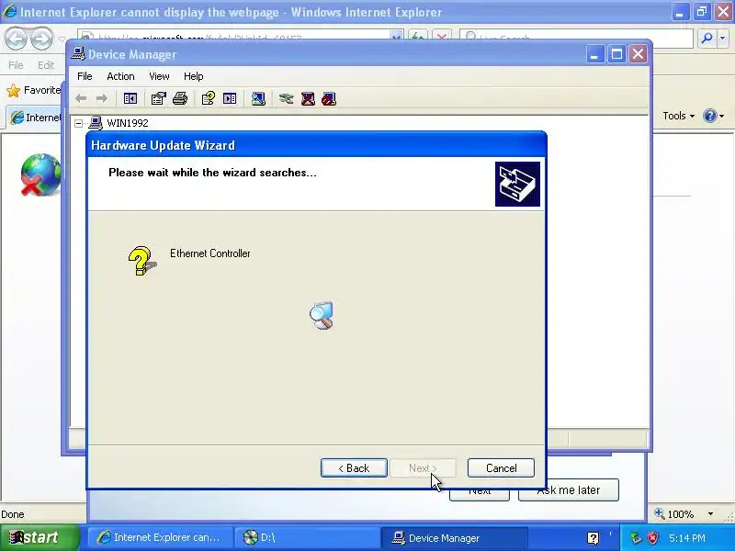Image resolution: width=735 pixels, height=551 pixels.
Task: Click the Device Manager back arrow
Action: tap(81, 98)
